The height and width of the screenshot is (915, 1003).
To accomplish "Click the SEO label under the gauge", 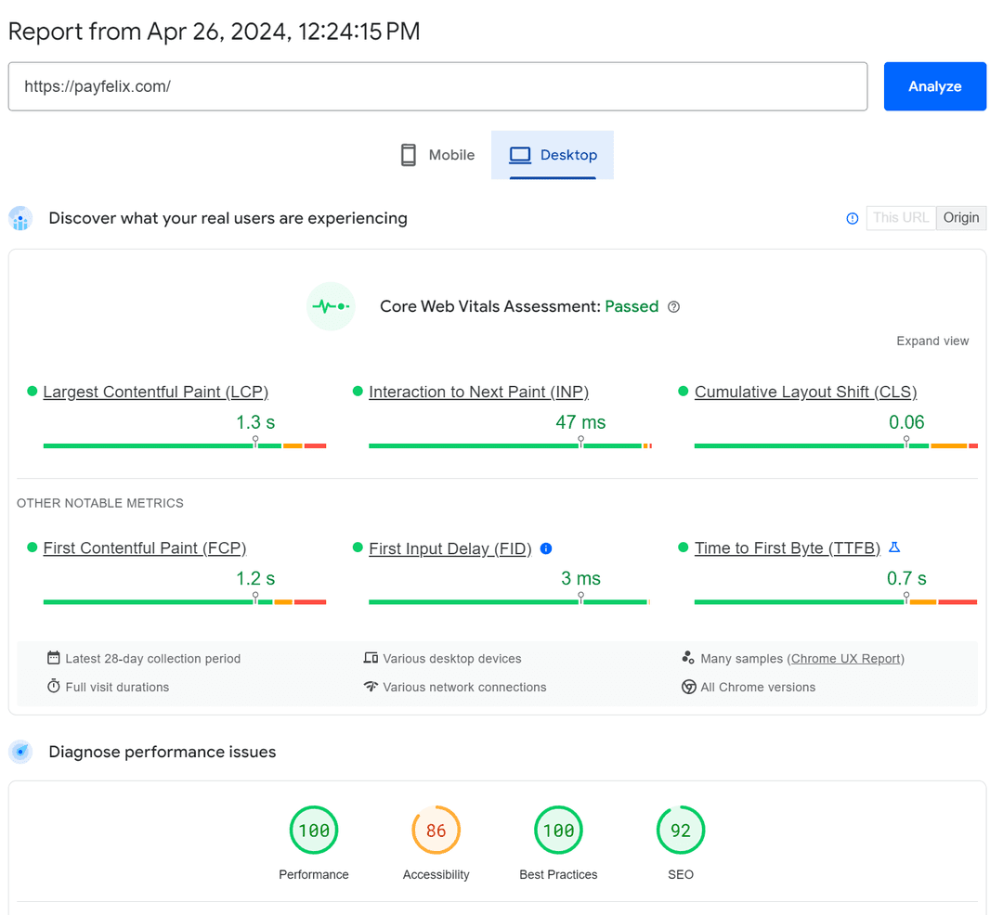I will pyautogui.click(x=681, y=874).
